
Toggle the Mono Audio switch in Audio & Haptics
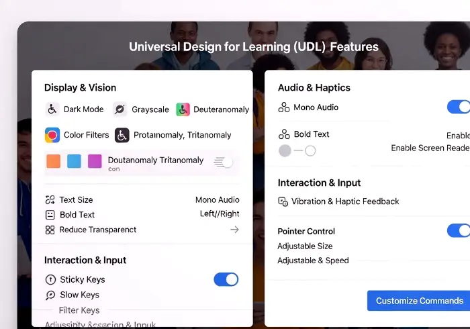(459, 107)
